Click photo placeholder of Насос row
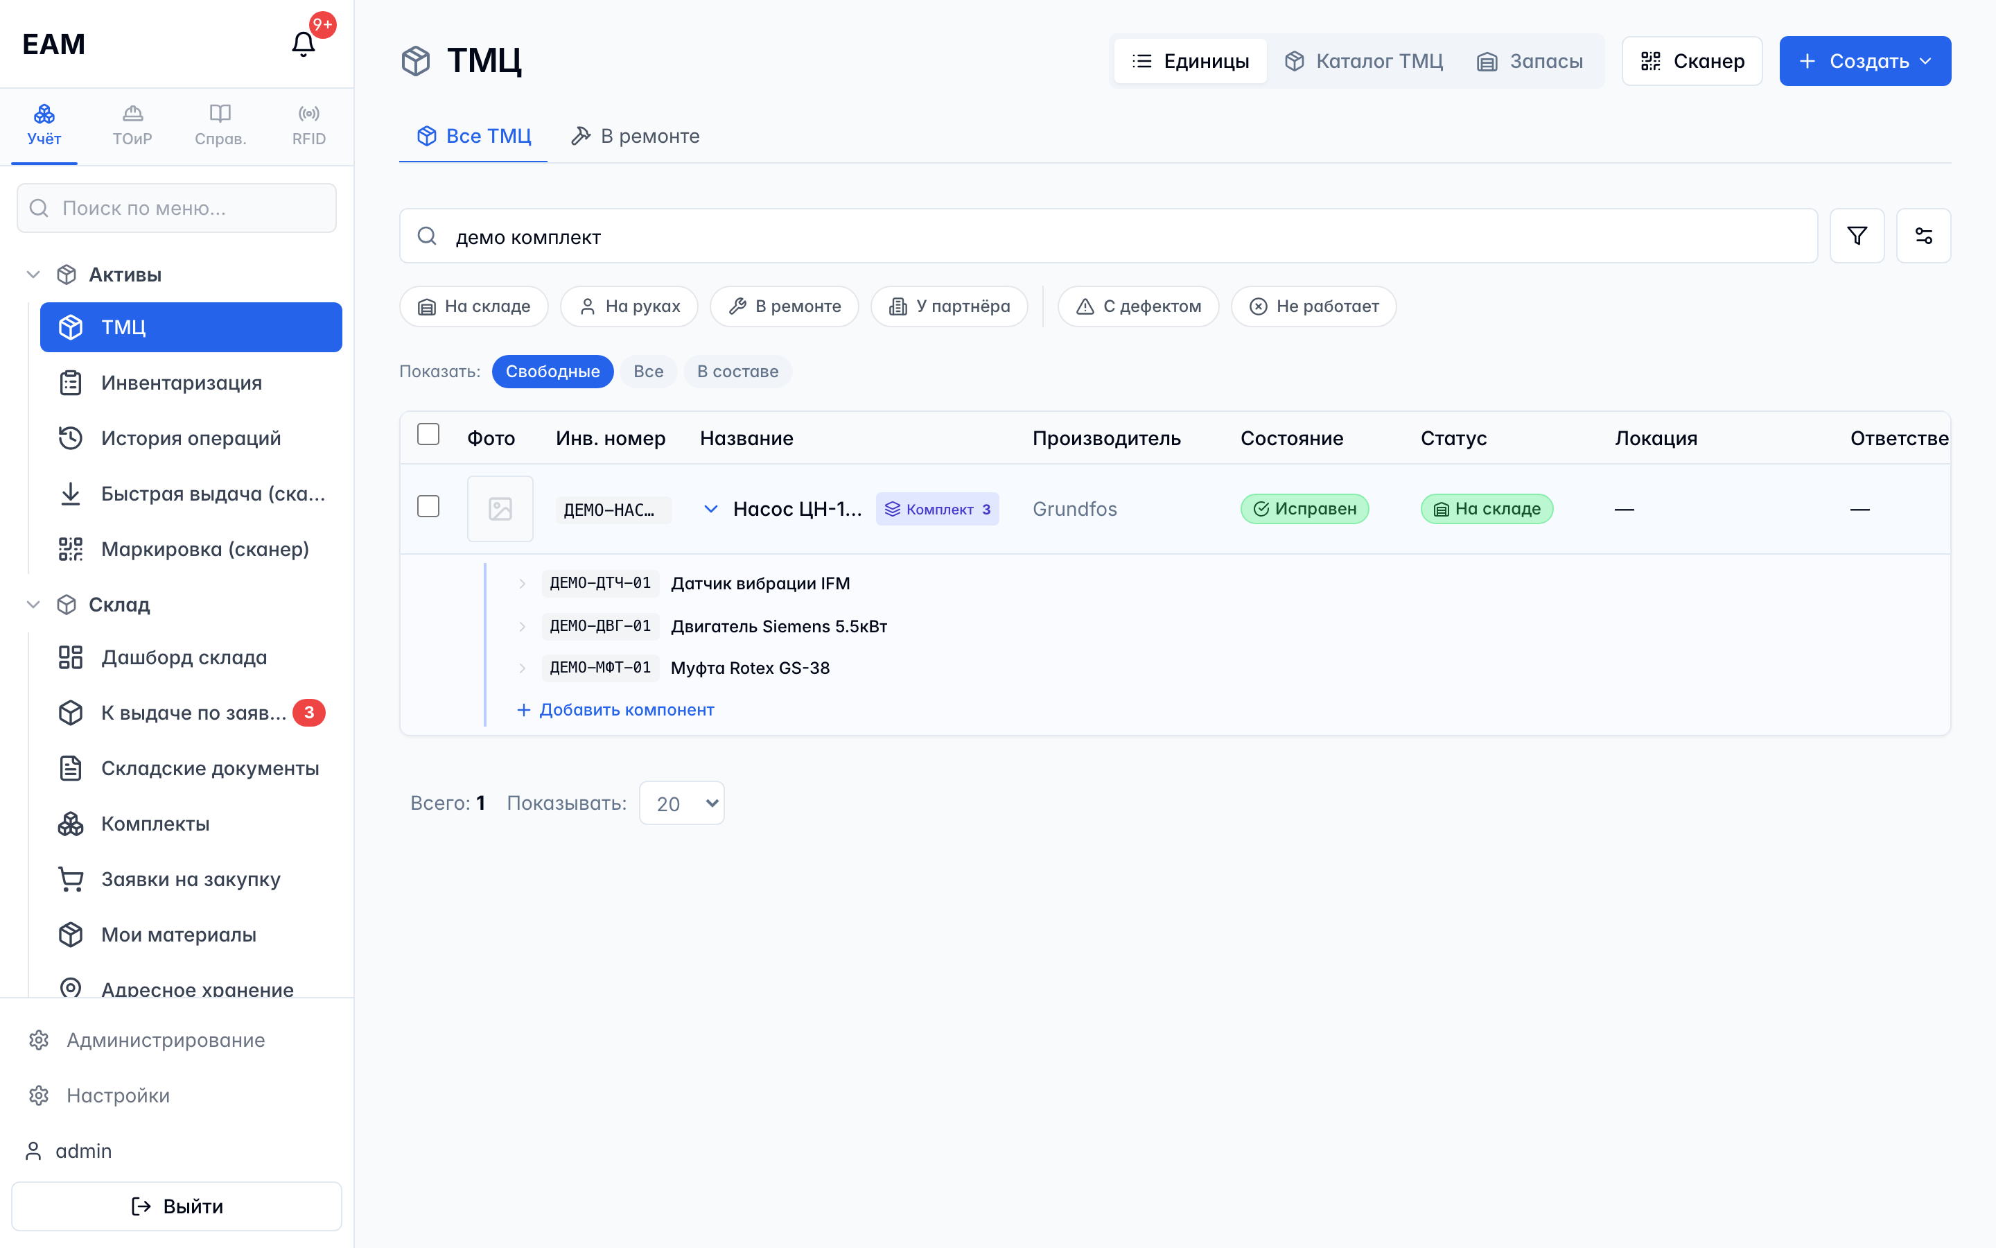This screenshot has width=1996, height=1248. tap(500, 510)
